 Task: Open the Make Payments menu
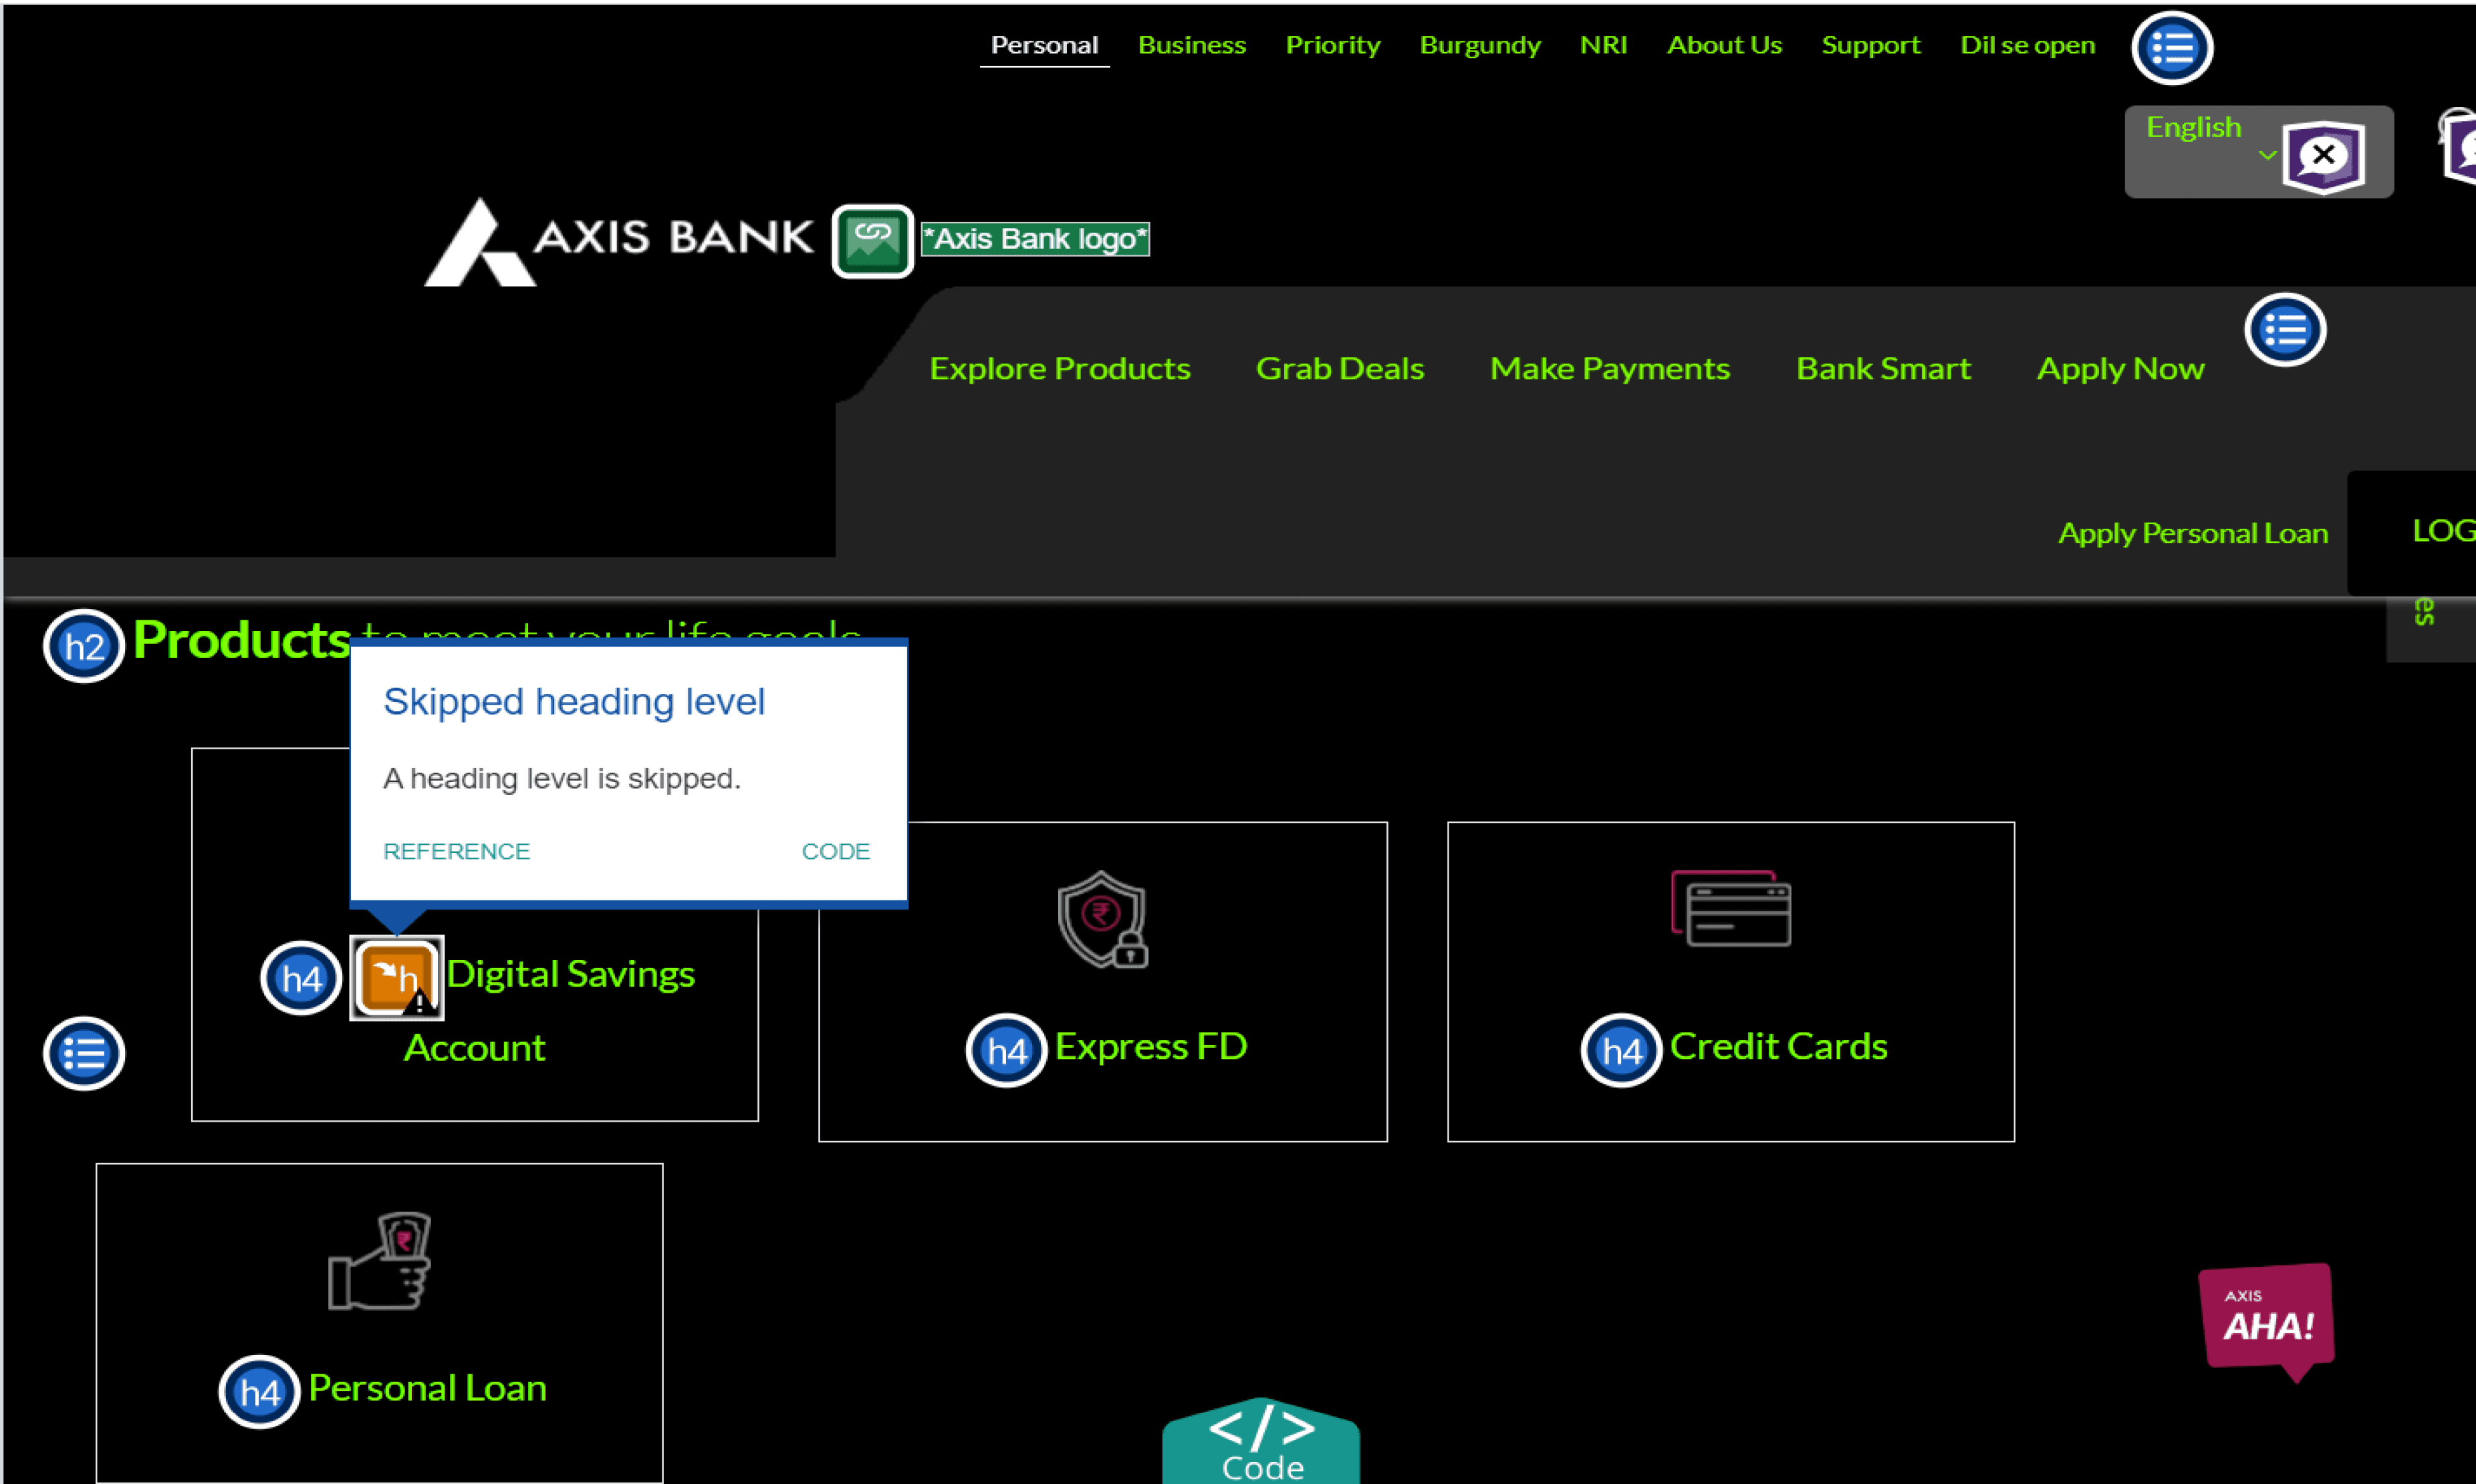pos(1610,369)
